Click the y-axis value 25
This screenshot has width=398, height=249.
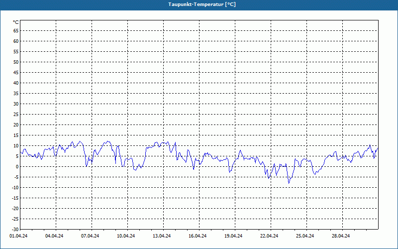(16, 115)
